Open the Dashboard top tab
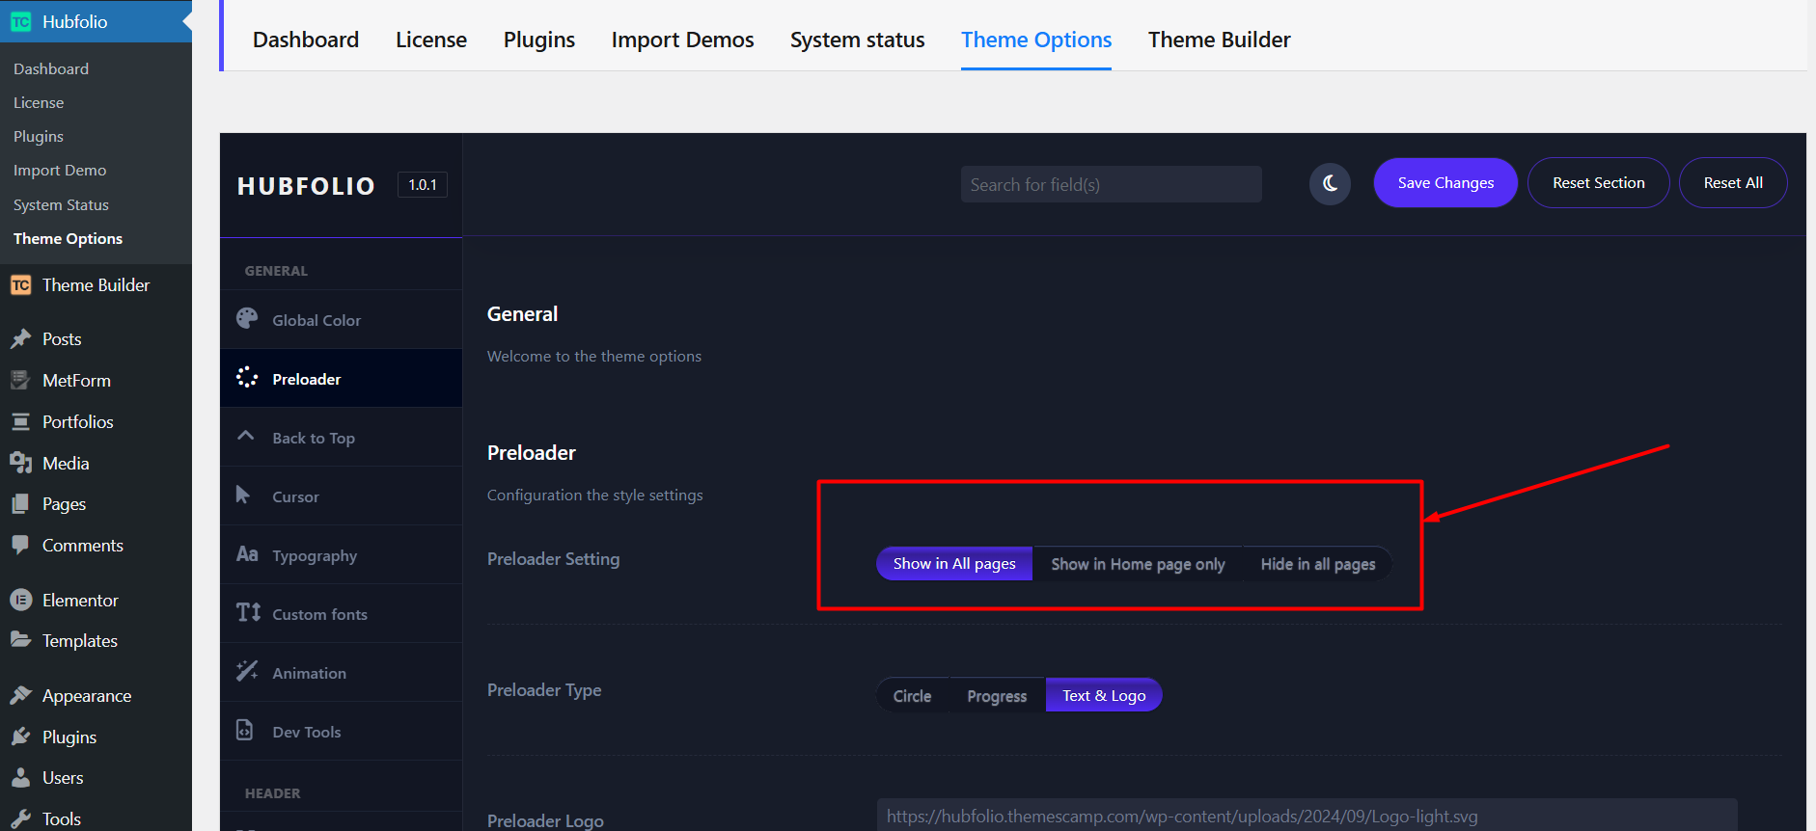This screenshot has width=1816, height=831. coord(306,40)
